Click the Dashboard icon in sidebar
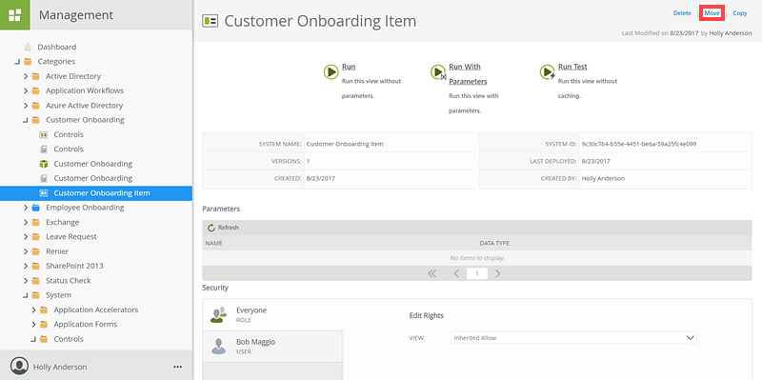 coord(28,47)
